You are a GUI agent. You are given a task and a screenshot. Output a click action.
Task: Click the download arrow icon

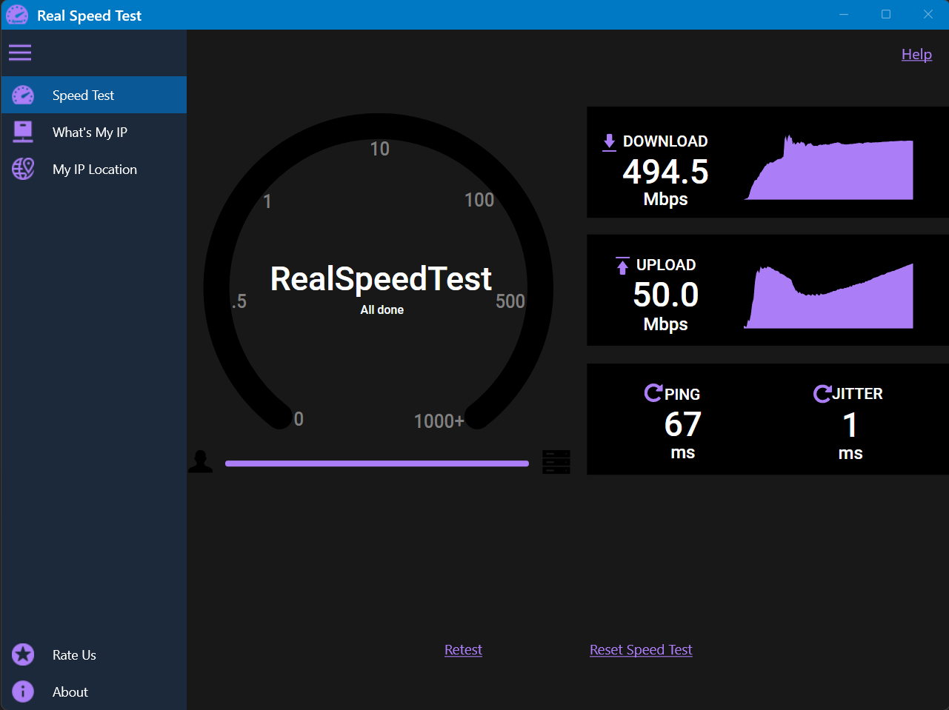pyautogui.click(x=609, y=141)
